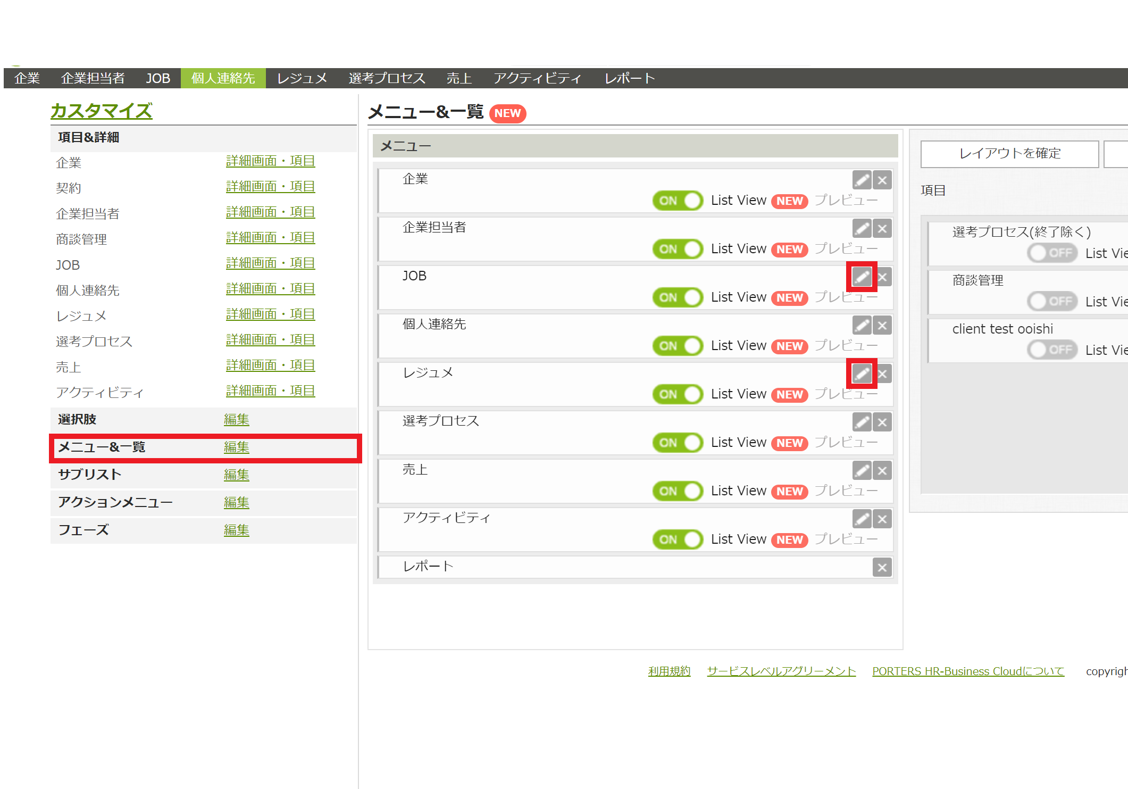The image size is (1128, 789).
Task: Edit アクティビティ menu via pencil icon
Action: pos(862,519)
